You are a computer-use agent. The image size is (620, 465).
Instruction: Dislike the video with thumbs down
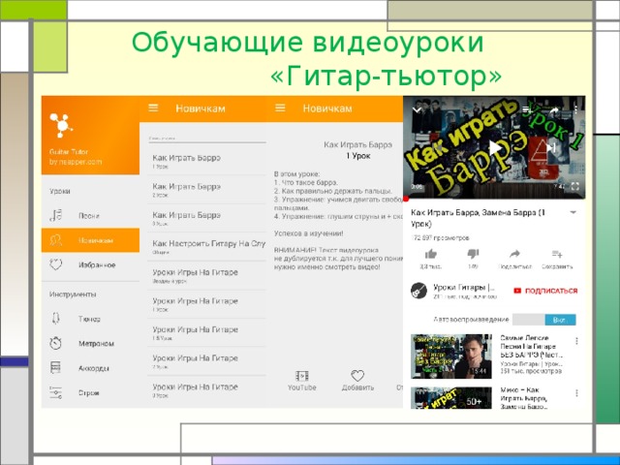[473, 254]
